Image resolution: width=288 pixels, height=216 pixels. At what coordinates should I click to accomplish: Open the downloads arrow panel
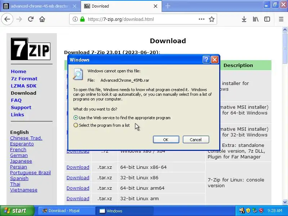[244, 19]
